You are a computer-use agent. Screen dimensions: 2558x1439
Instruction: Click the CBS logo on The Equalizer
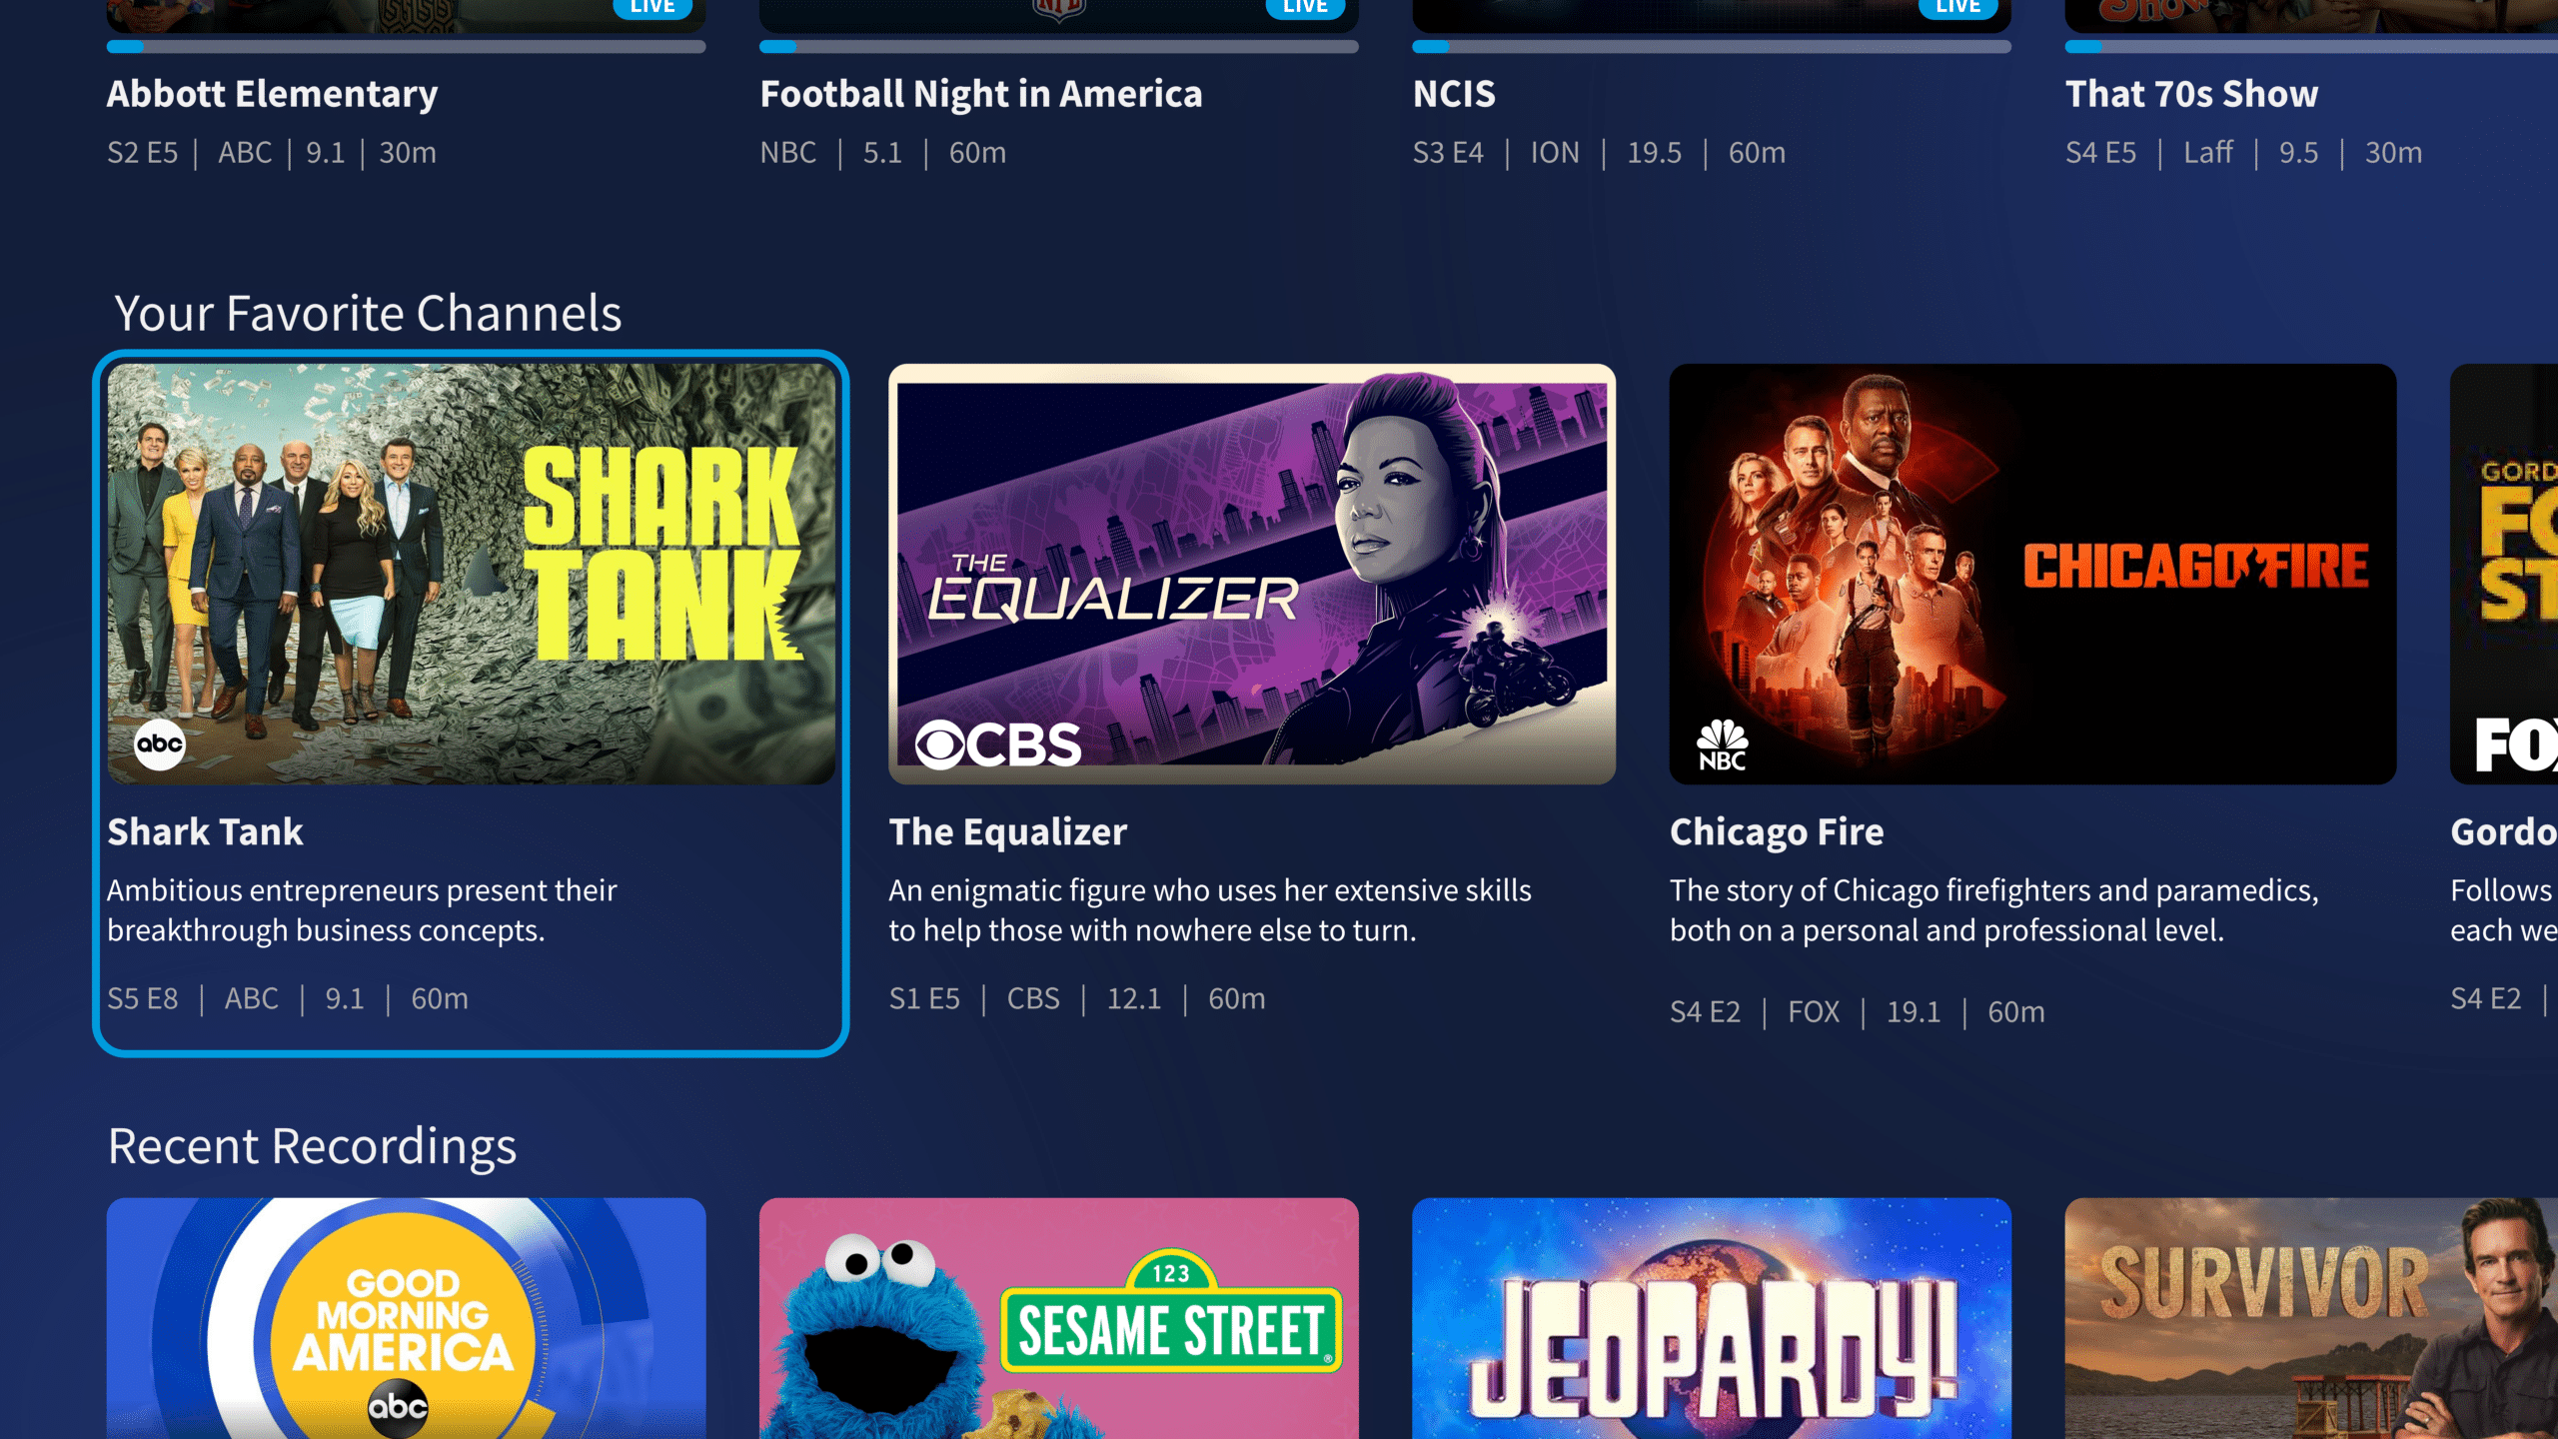click(998, 744)
